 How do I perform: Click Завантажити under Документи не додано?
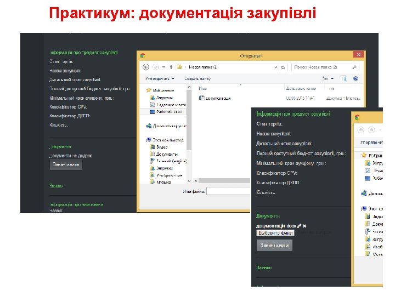click(66, 164)
